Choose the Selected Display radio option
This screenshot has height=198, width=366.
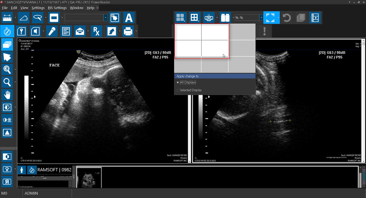click(x=178, y=90)
